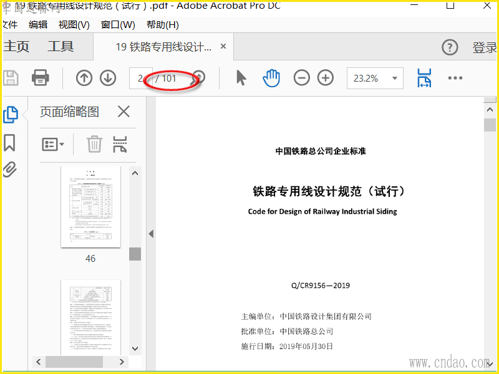Click the document vertical scrollbar handle
499x374 pixels.
pos(490,125)
